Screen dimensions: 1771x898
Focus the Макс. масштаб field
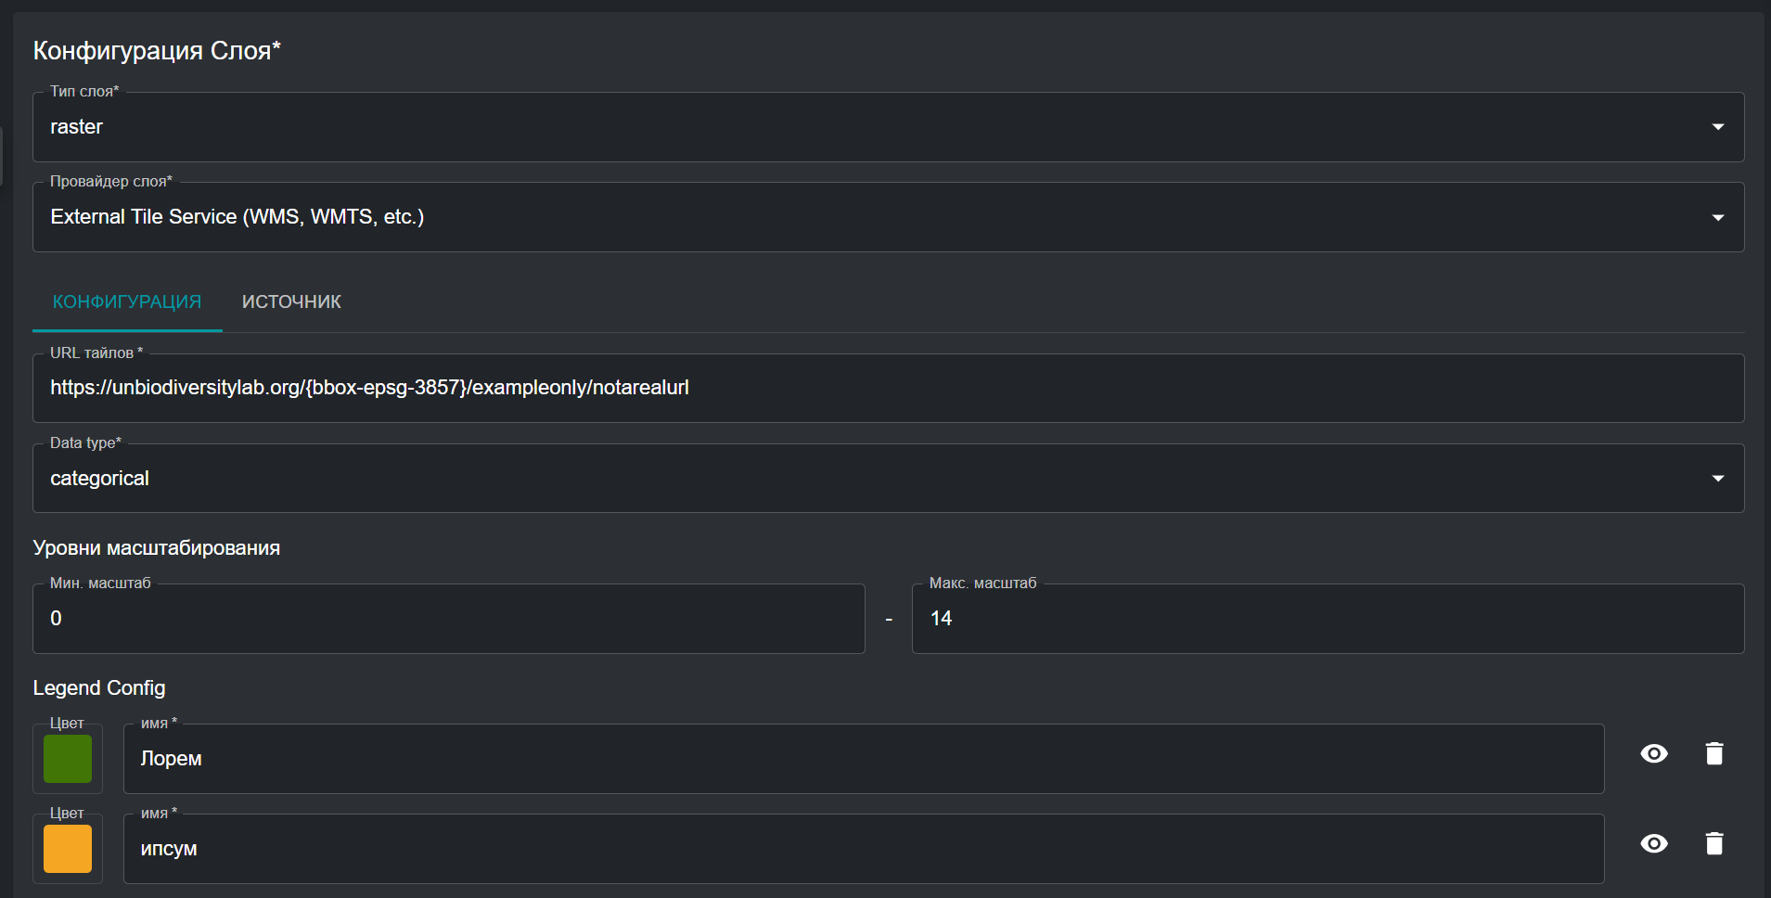coord(1327,619)
